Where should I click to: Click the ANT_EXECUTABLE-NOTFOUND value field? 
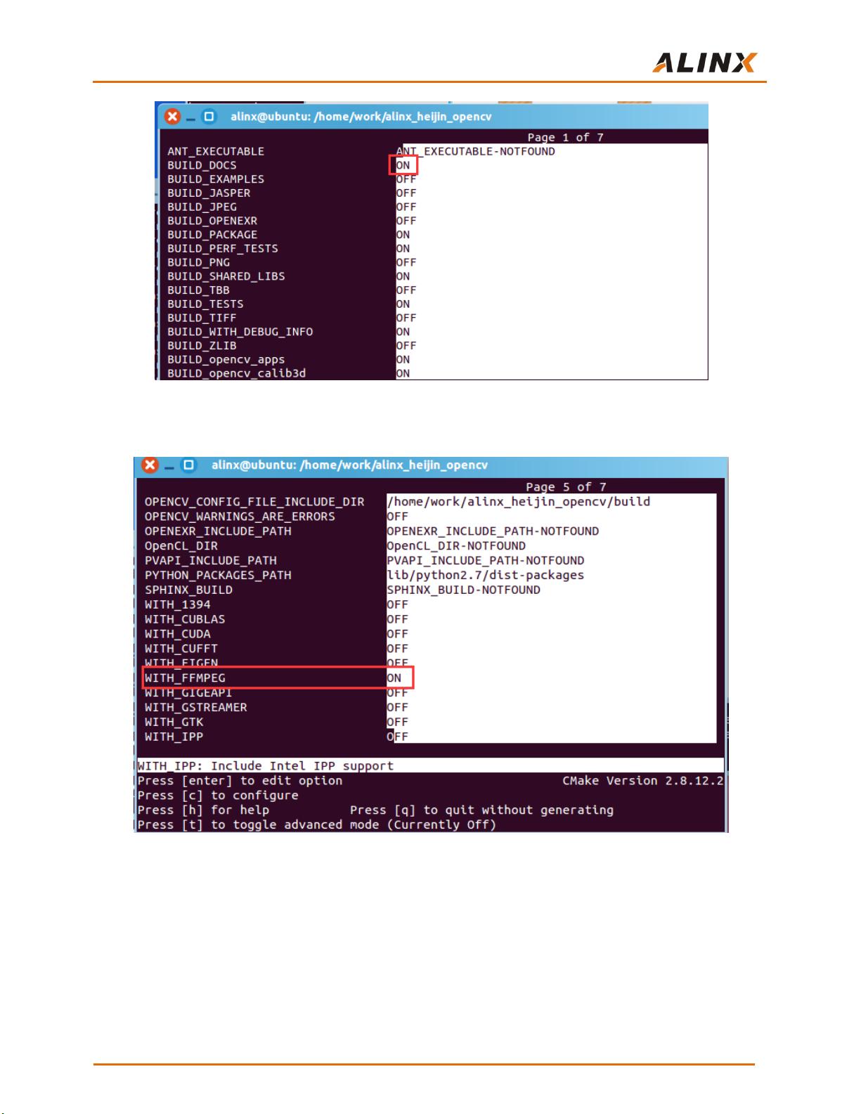(475, 151)
